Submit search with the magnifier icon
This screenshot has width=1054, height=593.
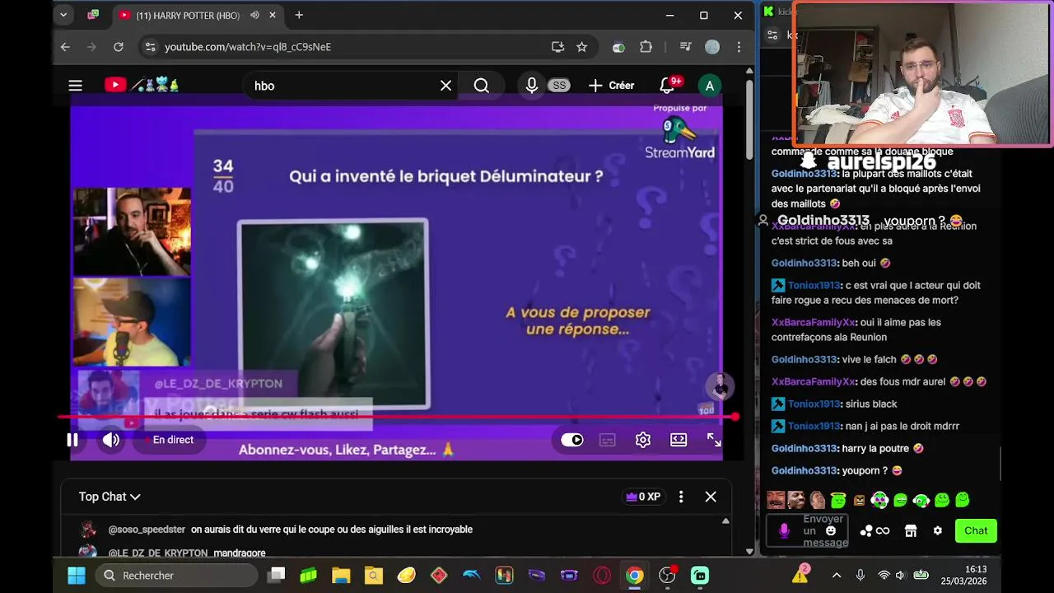(x=482, y=86)
